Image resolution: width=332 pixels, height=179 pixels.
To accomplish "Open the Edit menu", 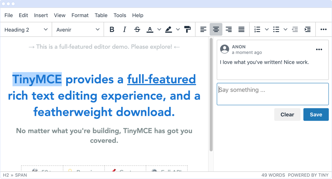I will click(23, 16).
